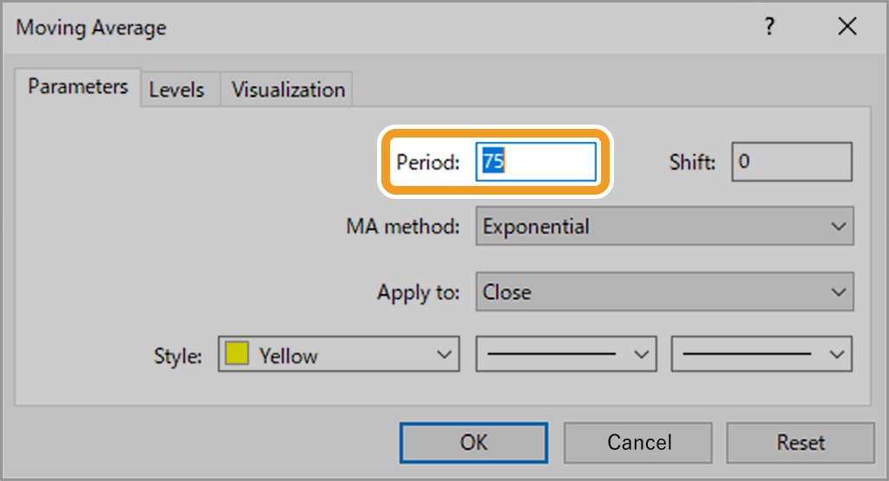Click the help question mark icon
The height and width of the screenshot is (481, 889).
pyautogui.click(x=769, y=27)
